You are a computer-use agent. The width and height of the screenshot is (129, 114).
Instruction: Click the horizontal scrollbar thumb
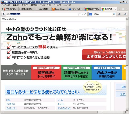[51, 112]
